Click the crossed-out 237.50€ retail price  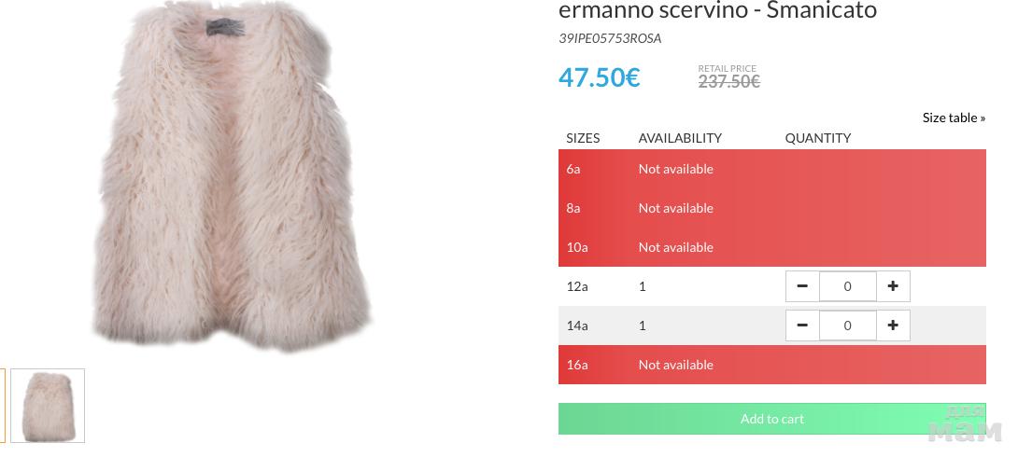coord(728,81)
